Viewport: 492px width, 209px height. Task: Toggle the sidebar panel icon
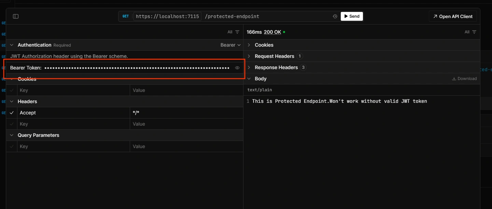click(x=16, y=16)
